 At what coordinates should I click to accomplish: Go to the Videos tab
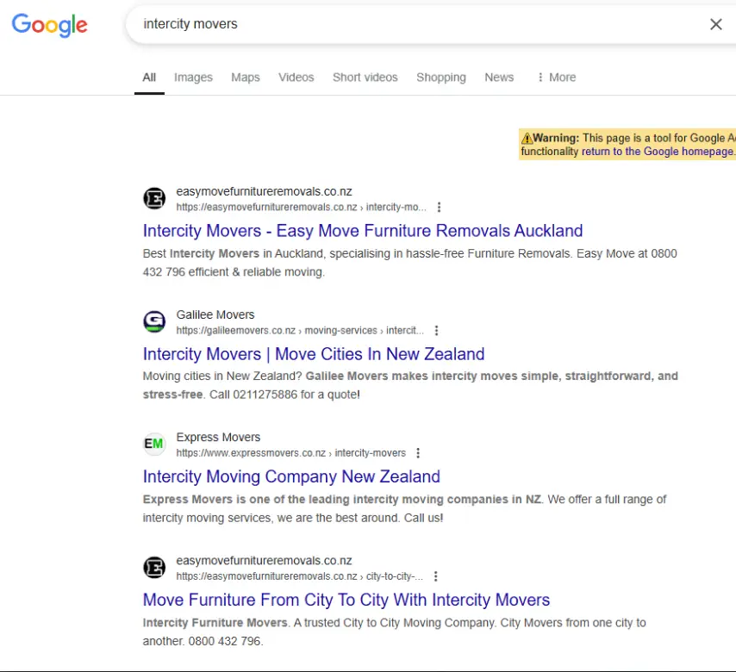[296, 78]
